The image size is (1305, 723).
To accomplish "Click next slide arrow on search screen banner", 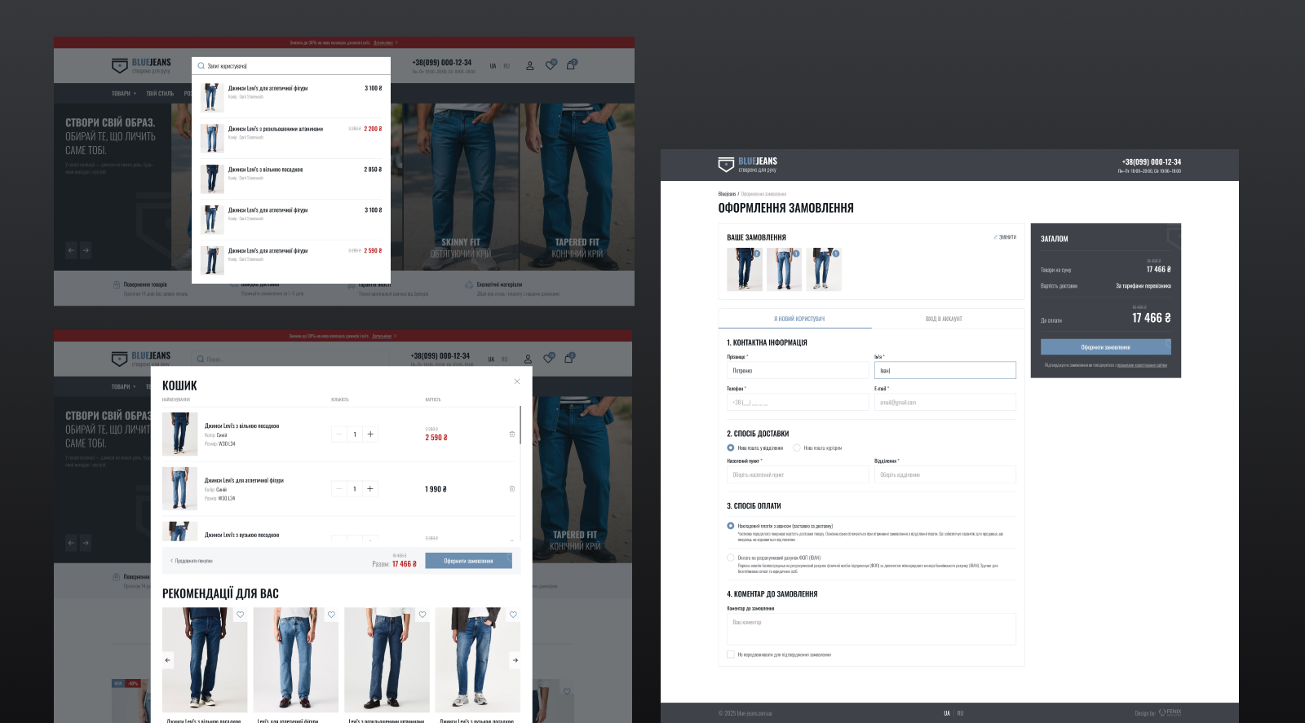I will (x=85, y=250).
